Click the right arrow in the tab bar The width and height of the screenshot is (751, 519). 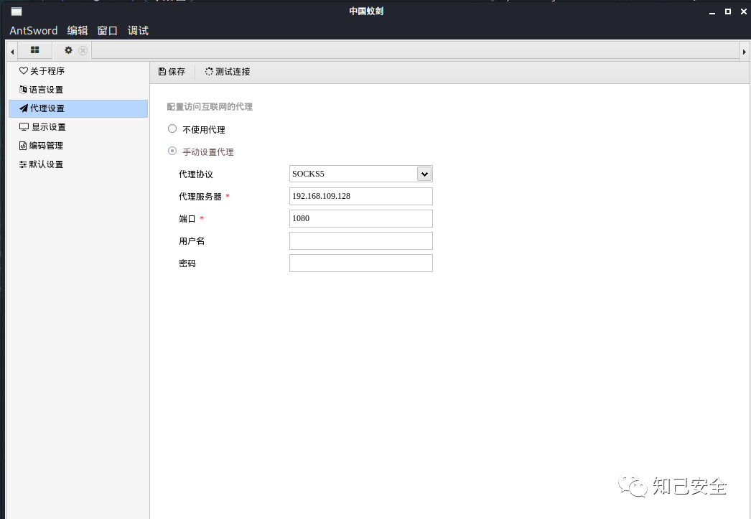pyautogui.click(x=745, y=50)
